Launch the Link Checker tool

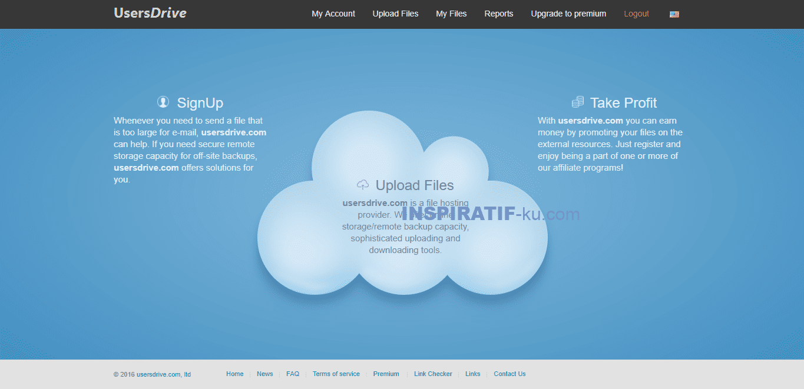tap(433, 374)
